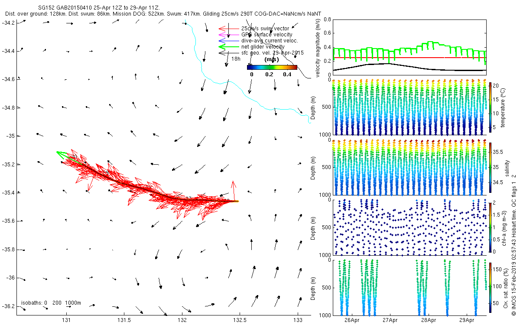Click 'Depth (m)' label of the temperature panel

[x=314, y=107]
